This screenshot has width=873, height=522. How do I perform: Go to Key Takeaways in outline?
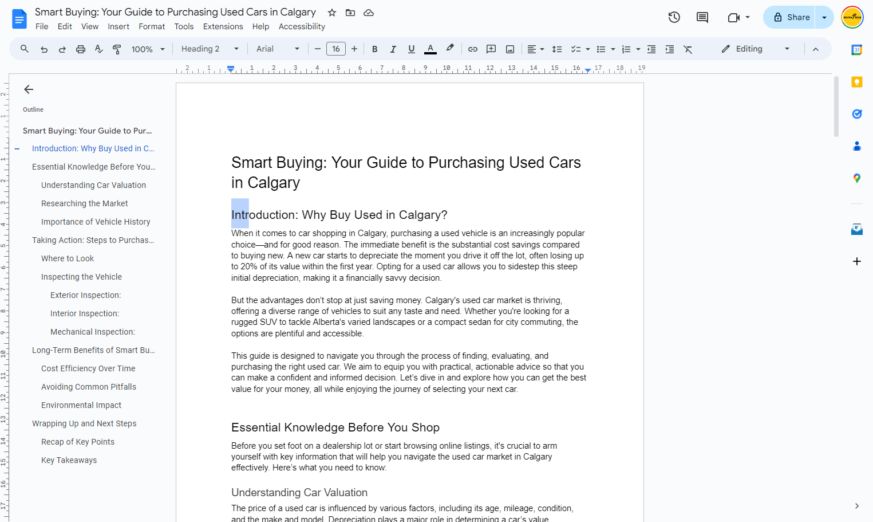point(69,460)
